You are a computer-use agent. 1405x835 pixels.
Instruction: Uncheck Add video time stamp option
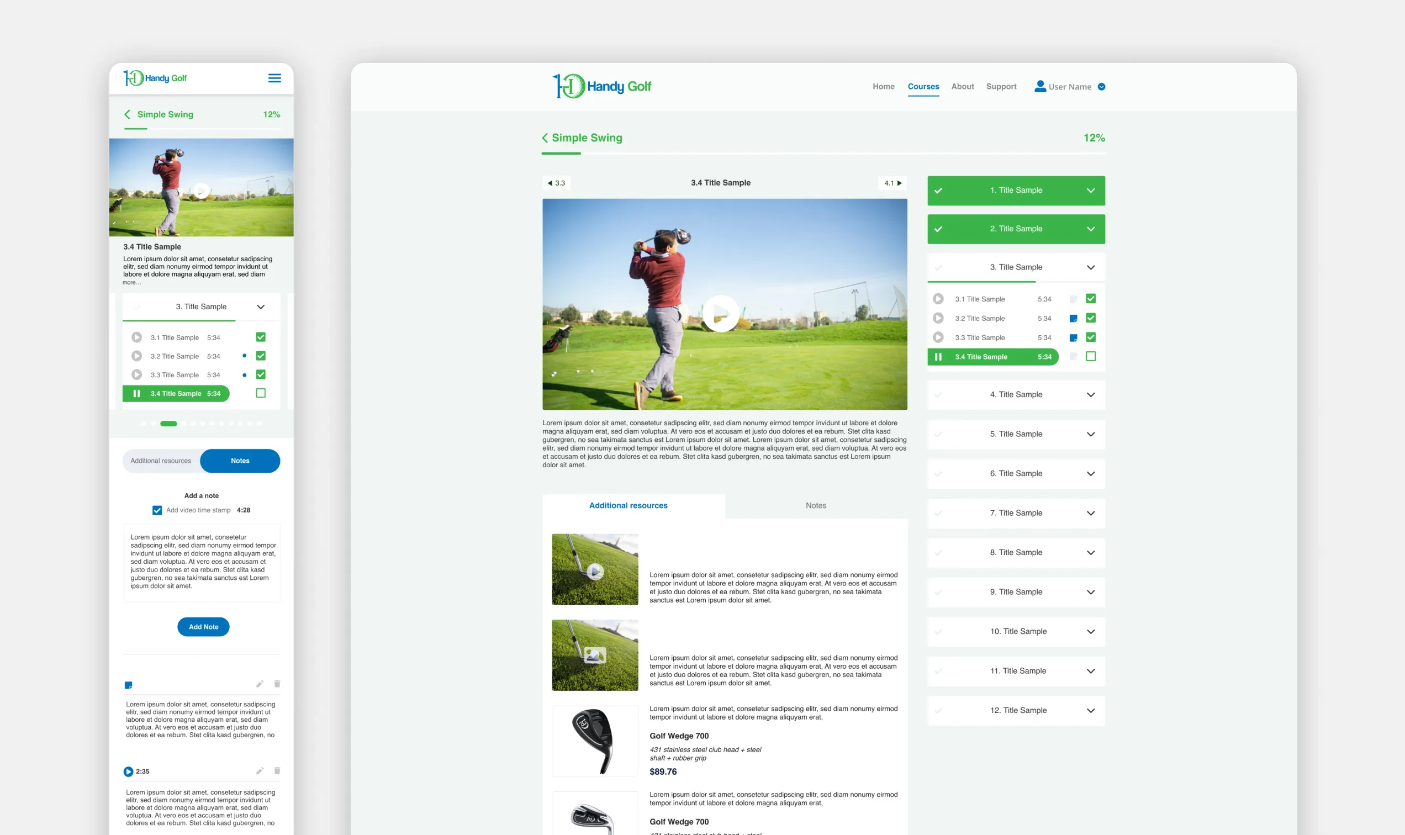click(157, 510)
